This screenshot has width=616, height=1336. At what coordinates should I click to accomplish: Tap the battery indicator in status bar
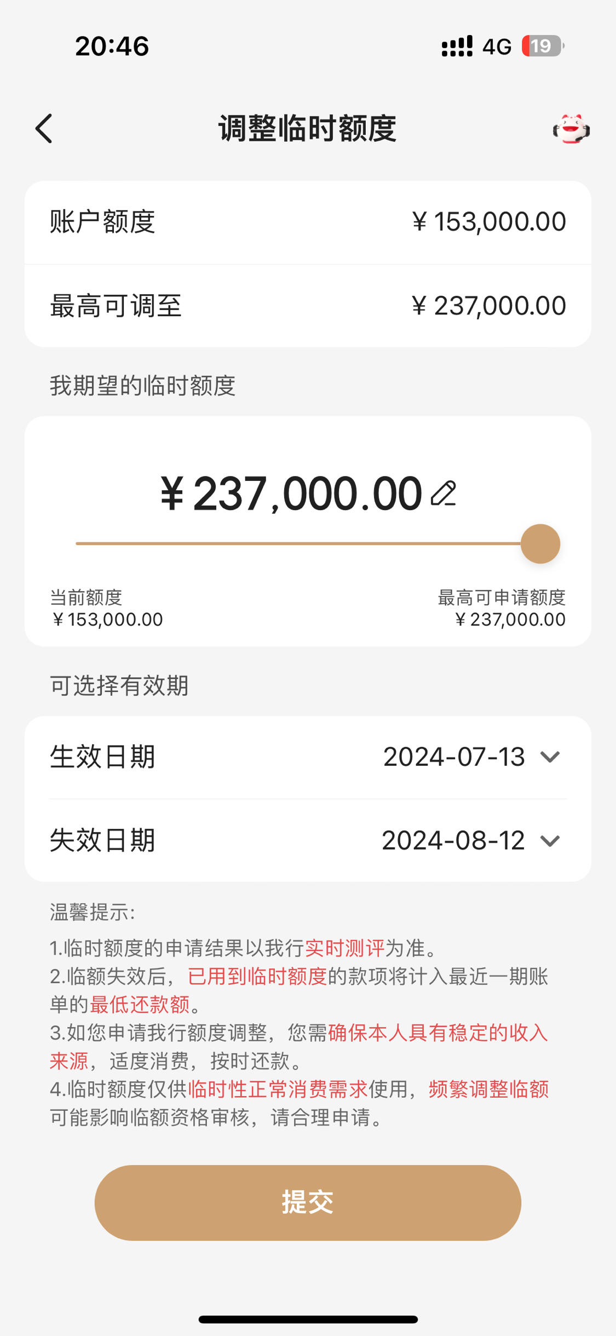(543, 46)
